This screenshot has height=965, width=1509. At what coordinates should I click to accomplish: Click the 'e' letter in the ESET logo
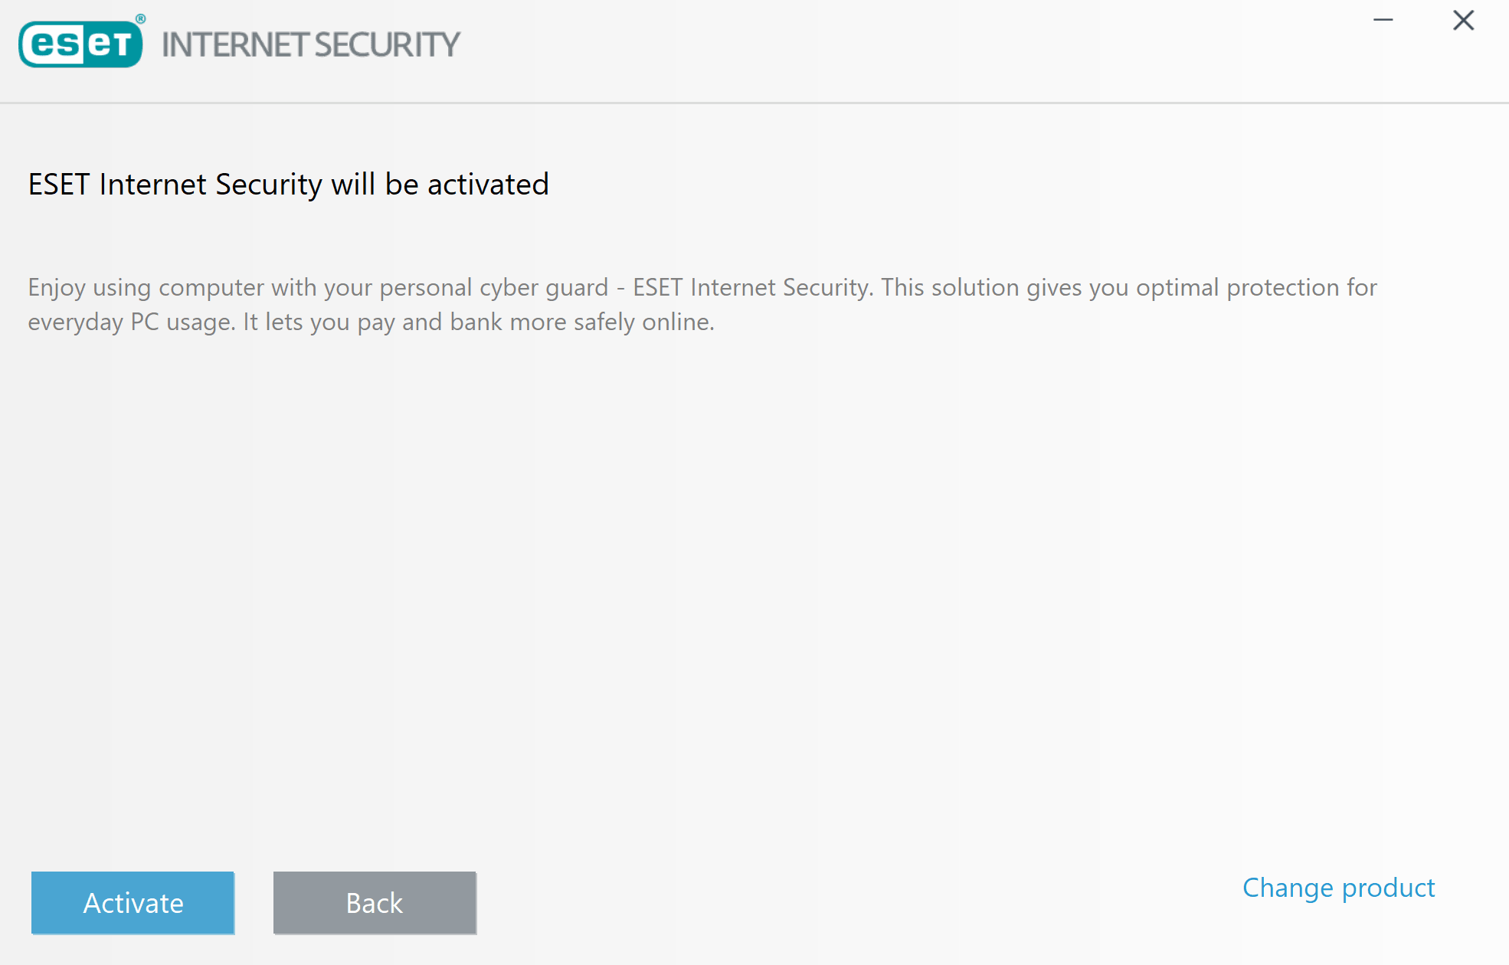[43, 44]
